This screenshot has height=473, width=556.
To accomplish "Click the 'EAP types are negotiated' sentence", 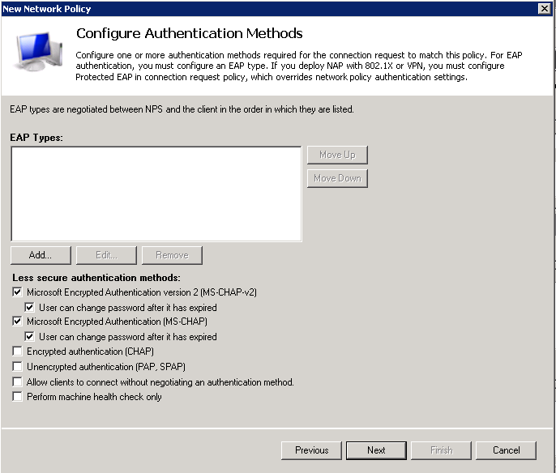I will point(182,109).
